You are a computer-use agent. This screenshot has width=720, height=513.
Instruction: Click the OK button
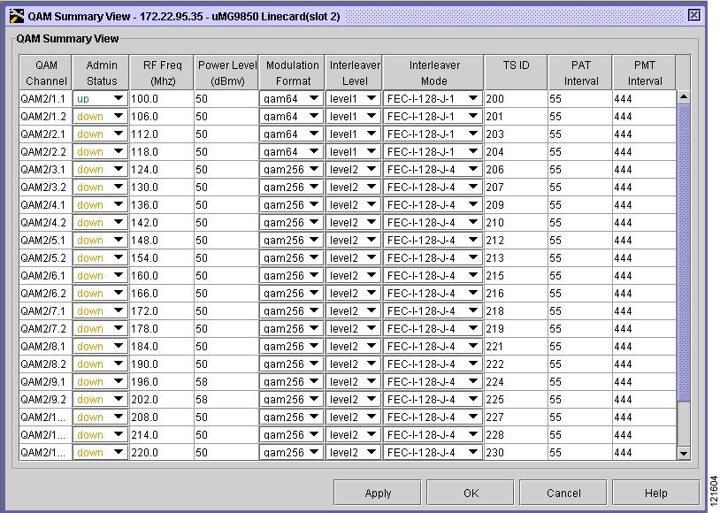[469, 493]
